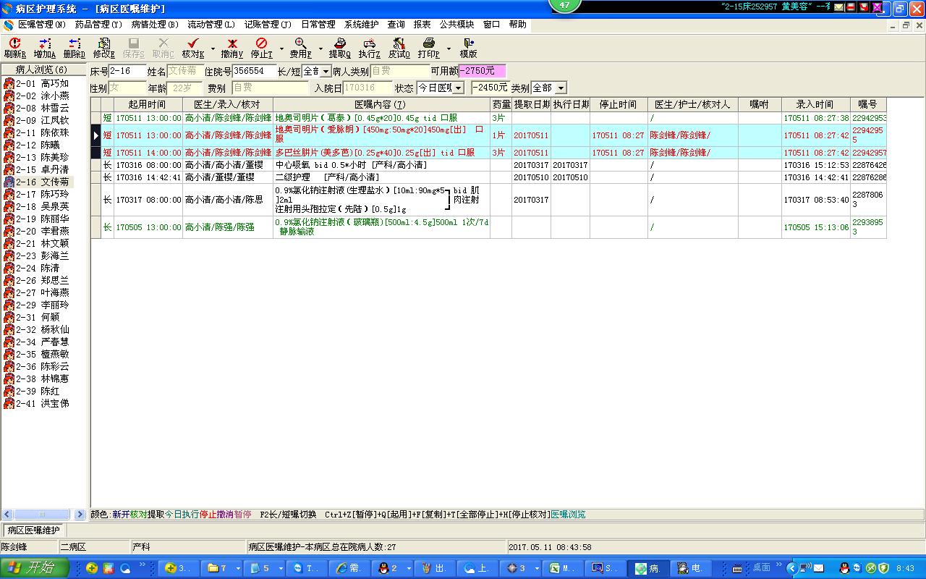Open the dropdown arrow next to 费用
Image resolution: width=926 pixels, height=579 pixels.
click(x=320, y=49)
